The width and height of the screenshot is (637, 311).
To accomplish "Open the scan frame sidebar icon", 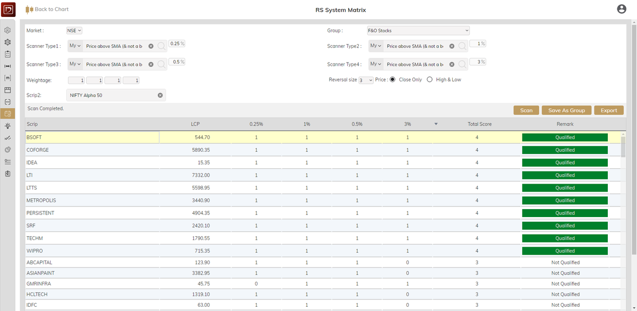I will (x=8, y=101).
